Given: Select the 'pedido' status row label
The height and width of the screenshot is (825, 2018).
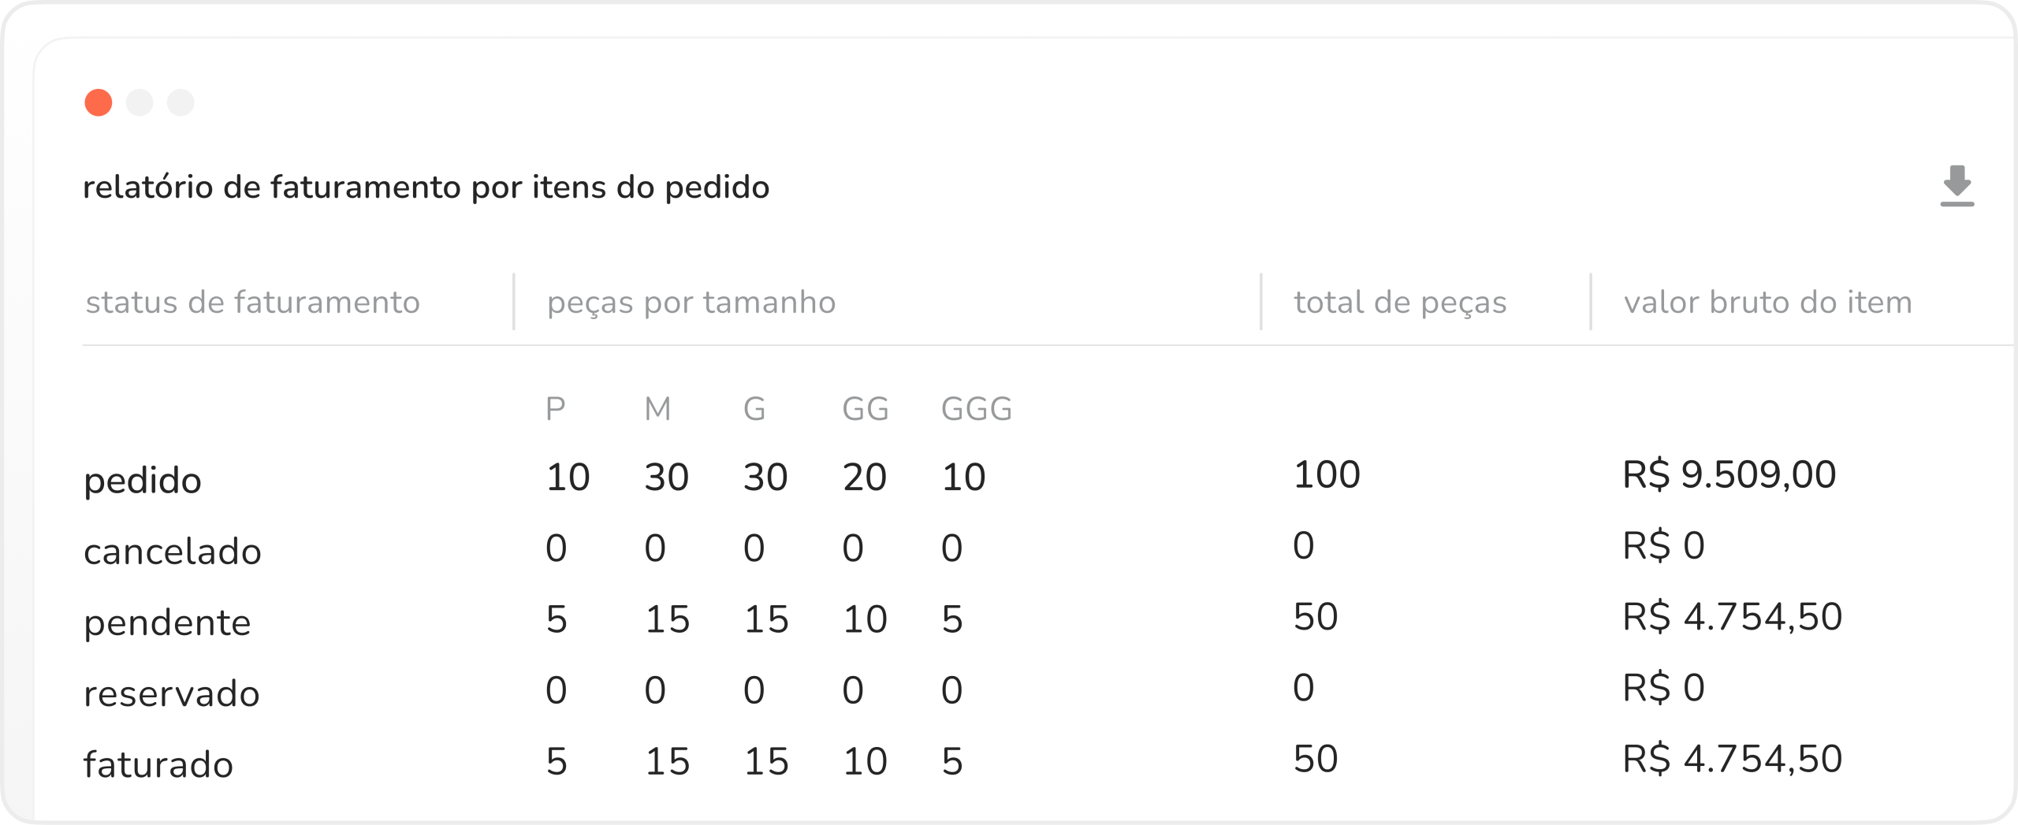Looking at the screenshot, I should 143,481.
